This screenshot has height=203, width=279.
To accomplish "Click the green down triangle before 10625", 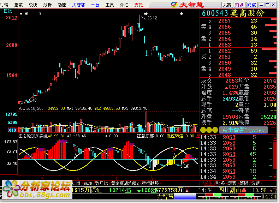I will click(139, 191).
